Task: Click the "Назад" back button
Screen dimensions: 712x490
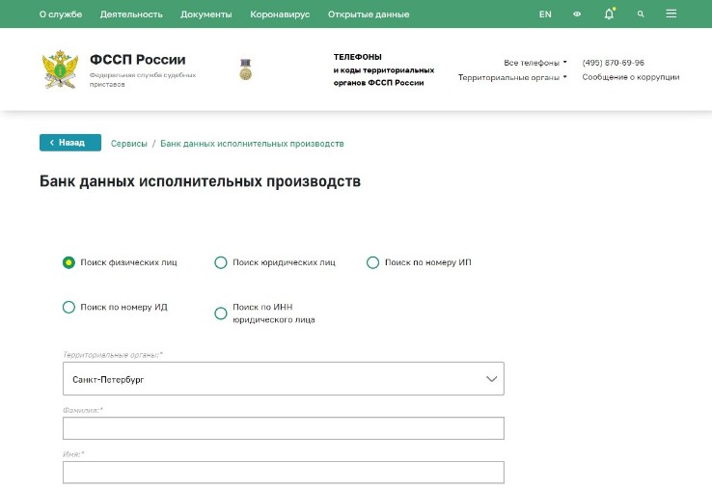Action: point(70,143)
